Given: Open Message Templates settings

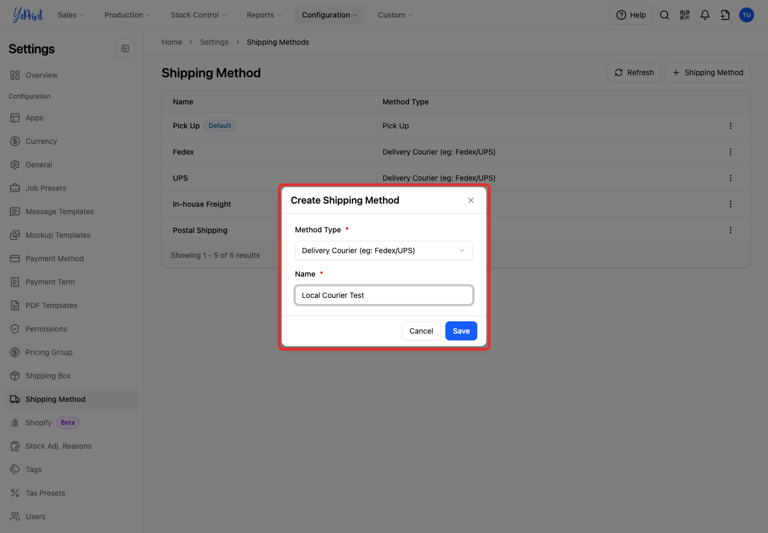Looking at the screenshot, I should point(71,212).
